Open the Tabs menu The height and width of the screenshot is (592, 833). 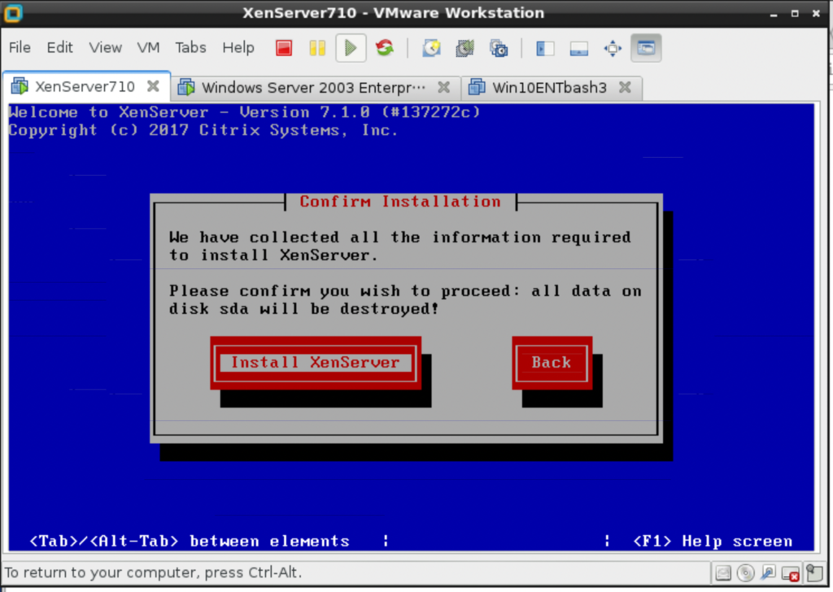190,48
